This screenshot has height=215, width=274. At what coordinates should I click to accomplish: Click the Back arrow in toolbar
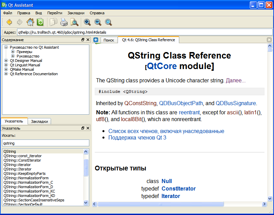(9, 22)
